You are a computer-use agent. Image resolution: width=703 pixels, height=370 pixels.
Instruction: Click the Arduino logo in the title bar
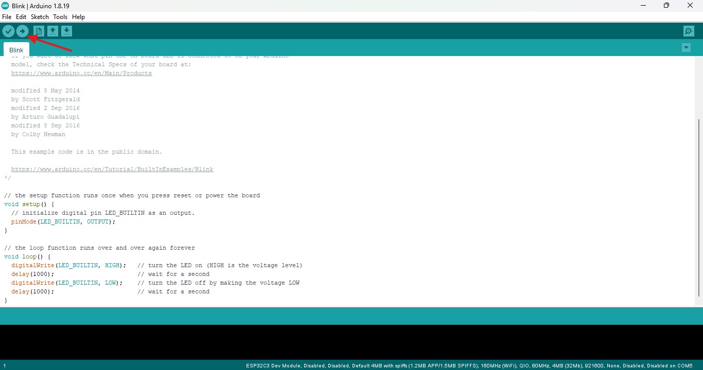[5, 6]
